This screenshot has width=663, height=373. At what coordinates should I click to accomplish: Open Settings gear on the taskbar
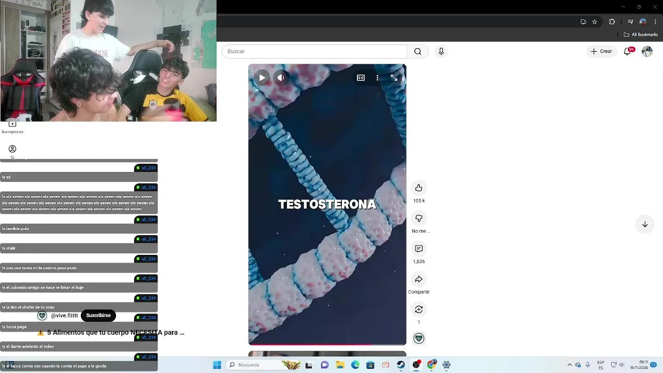pos(446,365)
